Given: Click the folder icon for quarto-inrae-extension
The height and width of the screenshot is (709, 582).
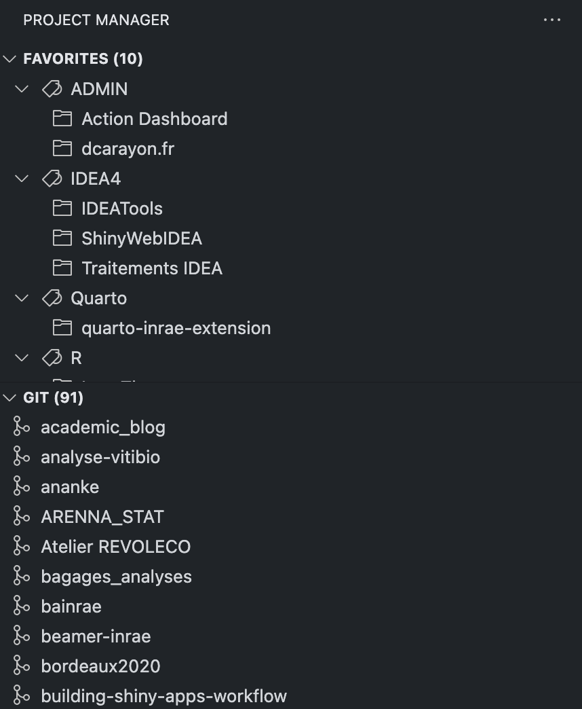Looking at the screenshot, I should pos(62,328).
